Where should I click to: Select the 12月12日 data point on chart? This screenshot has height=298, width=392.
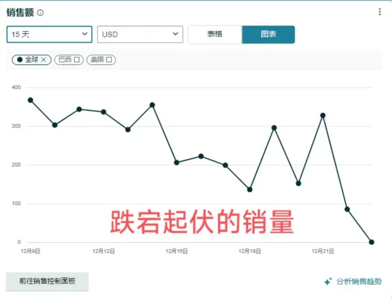103,112
